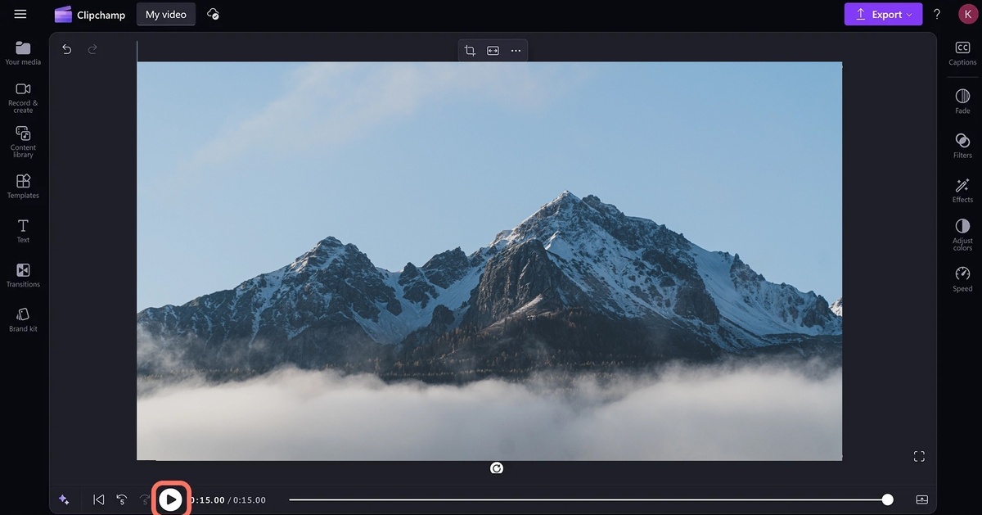Open the Adjust colors panel
Viewport: 982px width, 515px height.
[x=962, y=235]
